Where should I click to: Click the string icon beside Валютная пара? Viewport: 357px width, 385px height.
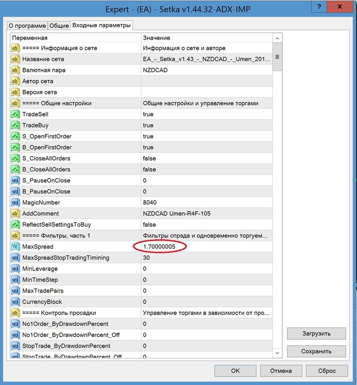pos(15,70)
